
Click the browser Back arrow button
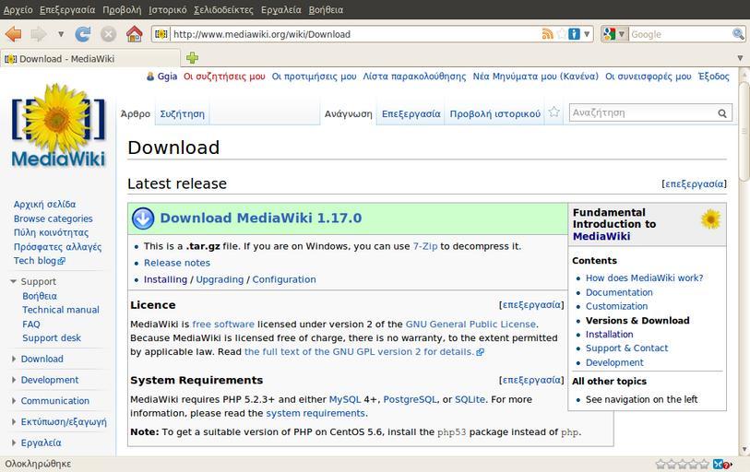14,34
